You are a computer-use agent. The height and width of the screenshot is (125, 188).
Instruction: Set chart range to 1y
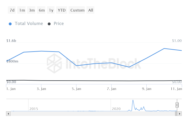coord(51,10)
